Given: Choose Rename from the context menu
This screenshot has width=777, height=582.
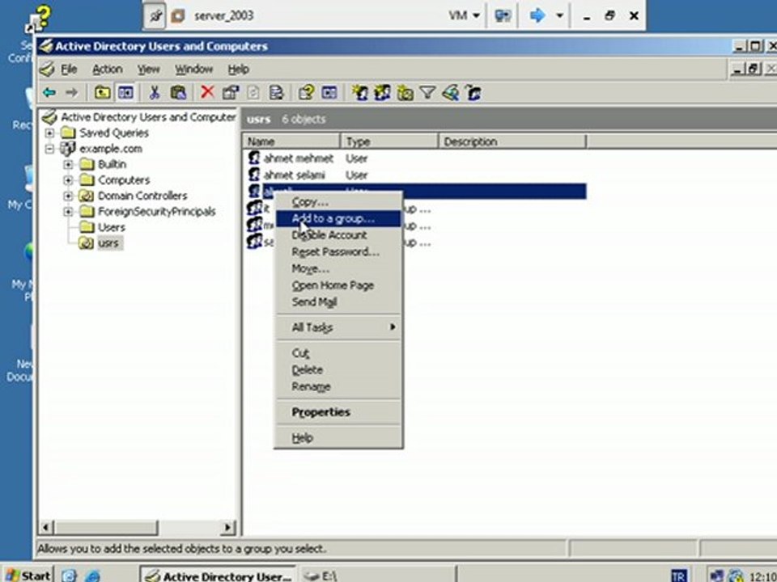Looking at the screenshot, I should pyautogui.click(x=339, y=387).
